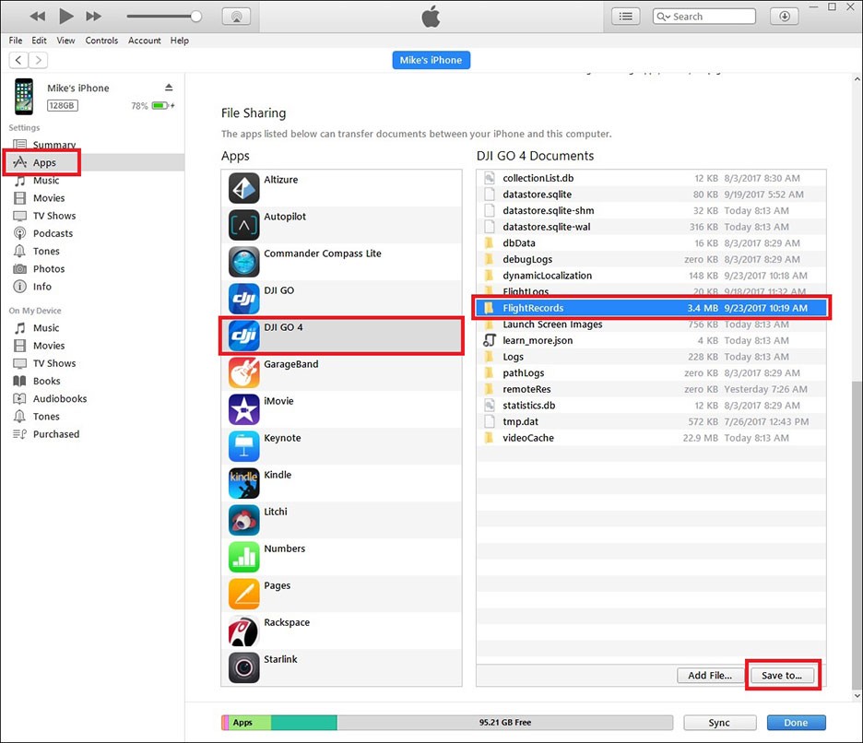
Task: Click the Sync button
Action: (719, 723)
